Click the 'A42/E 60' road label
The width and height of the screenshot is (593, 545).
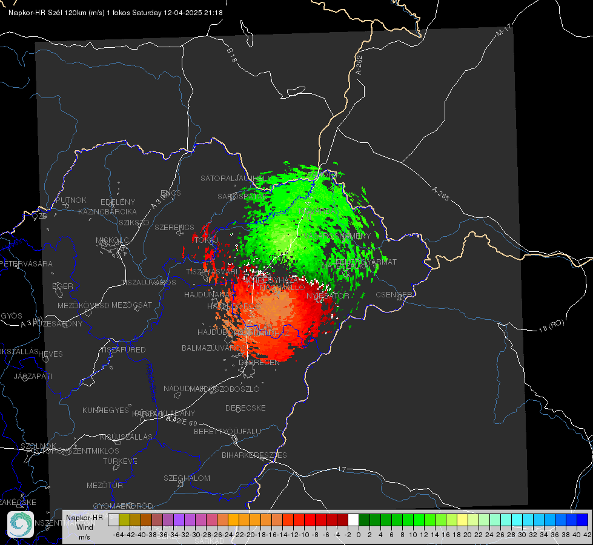pyautogui.click(x=182, y=421)
